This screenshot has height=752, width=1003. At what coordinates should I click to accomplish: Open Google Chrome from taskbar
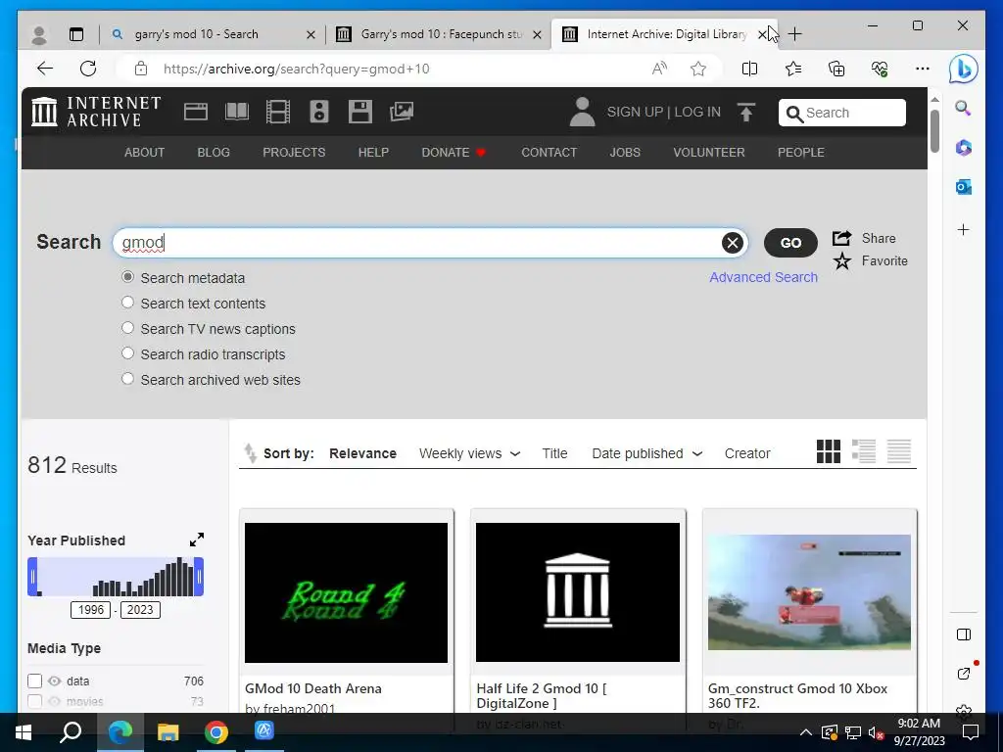[216, 731]
